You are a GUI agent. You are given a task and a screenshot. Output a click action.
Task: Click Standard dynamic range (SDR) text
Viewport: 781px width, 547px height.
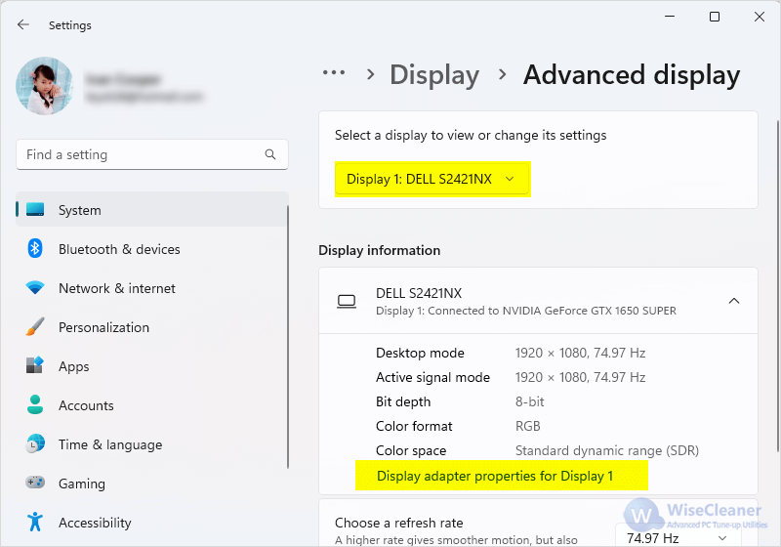tap(606, 450)
